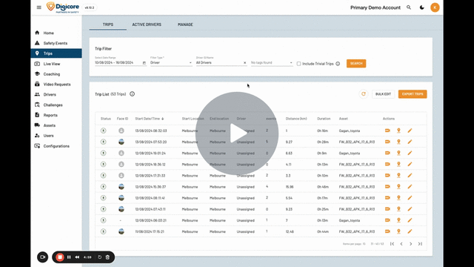Open the No tags found dropdown
This screenshot has width=474, height=267.
[x=272, y=62]
